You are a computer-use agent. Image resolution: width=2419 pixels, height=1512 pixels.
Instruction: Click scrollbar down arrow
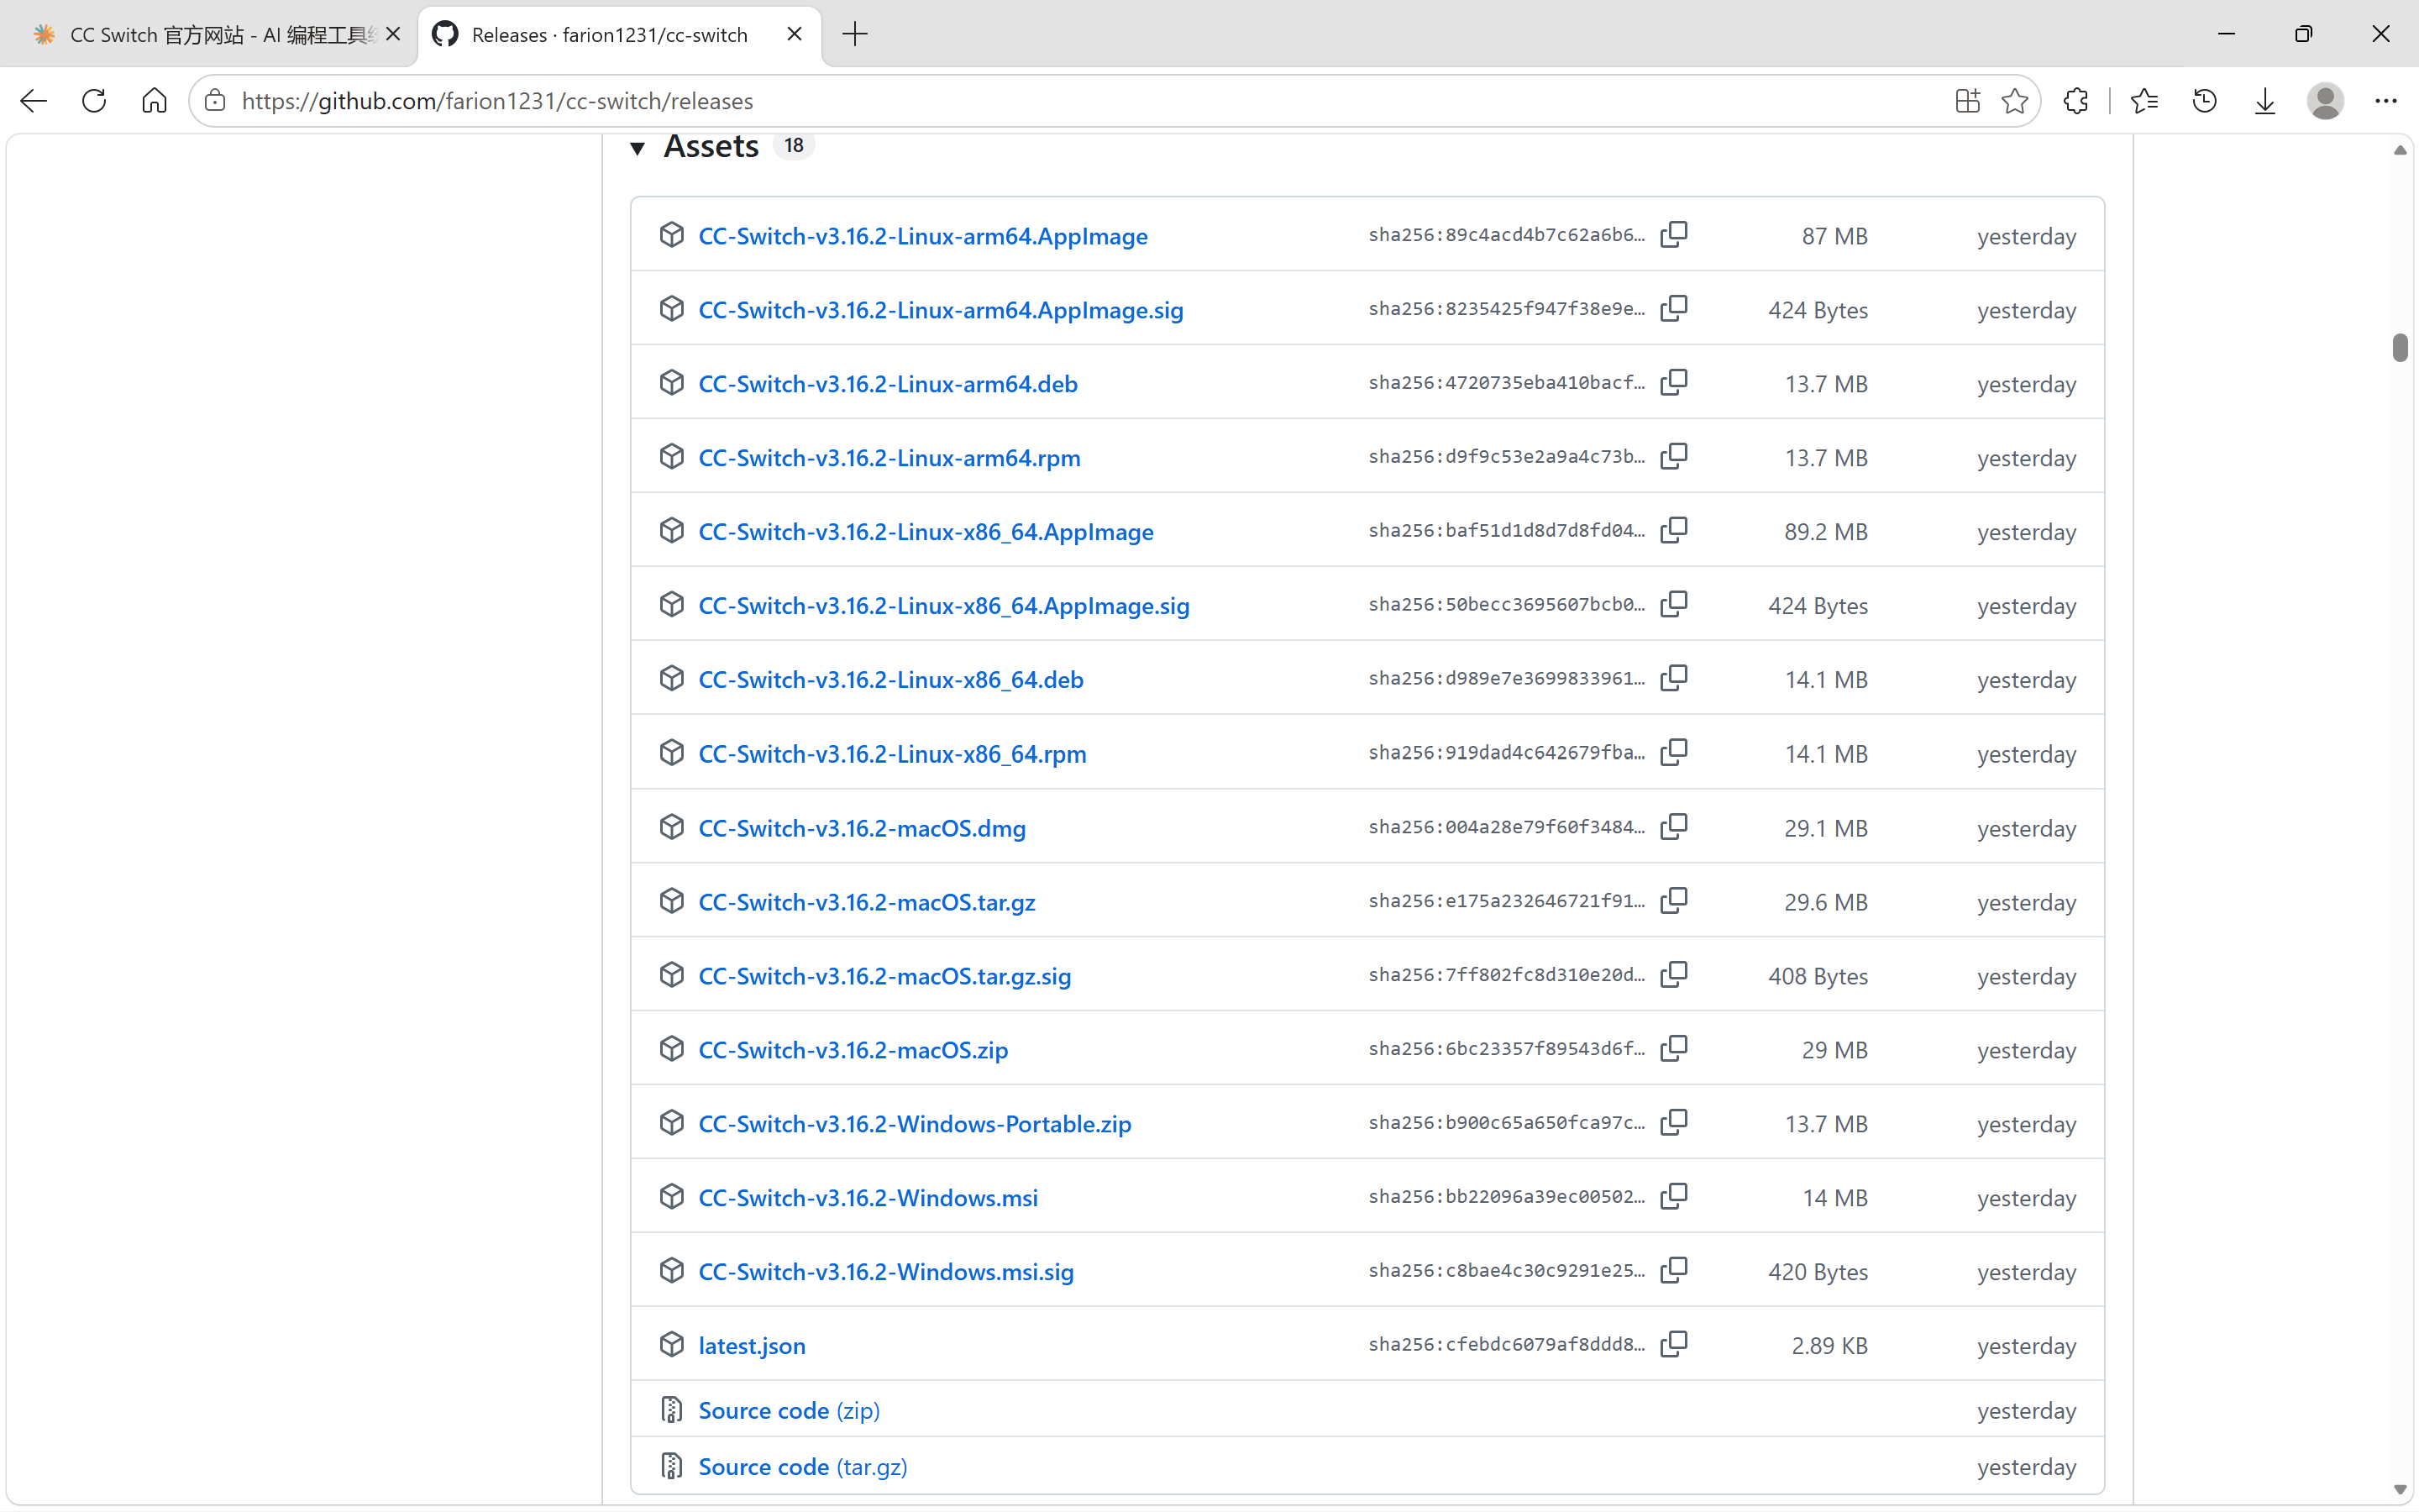pos(2400,1490)
